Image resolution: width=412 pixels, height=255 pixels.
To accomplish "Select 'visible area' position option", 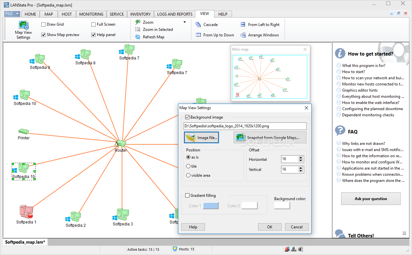I will pyautogui.click(x=188, y=175).
